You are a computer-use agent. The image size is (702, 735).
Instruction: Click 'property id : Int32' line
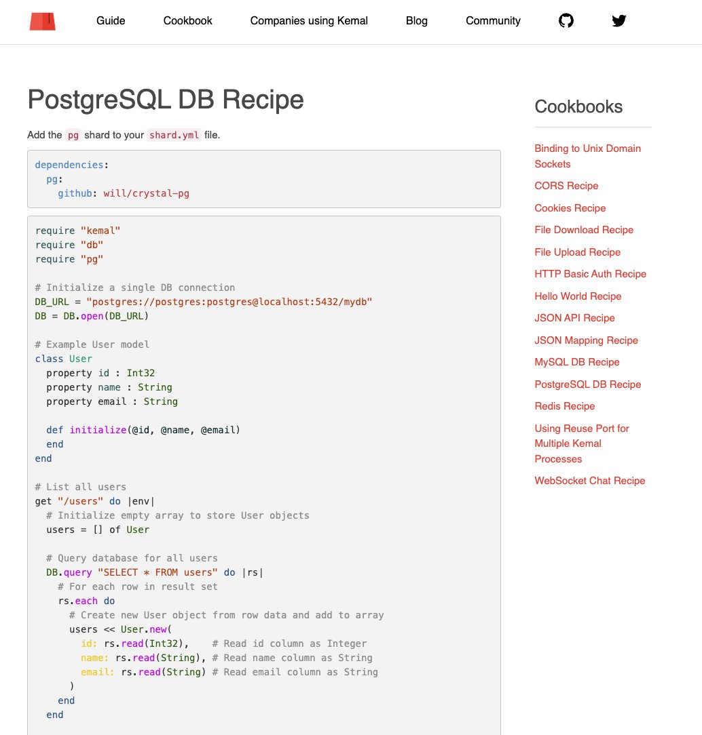(x=100, y=373)
